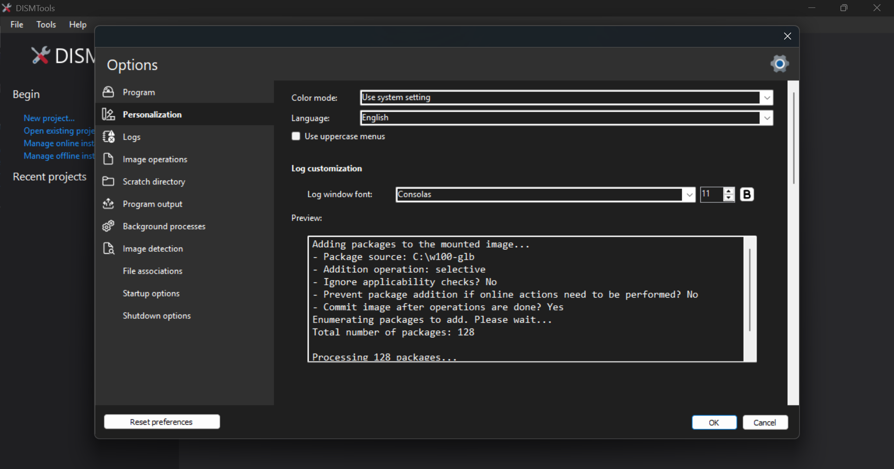
Task: Open Scratch directory via its folder icon
Action: tap(108, 181)
